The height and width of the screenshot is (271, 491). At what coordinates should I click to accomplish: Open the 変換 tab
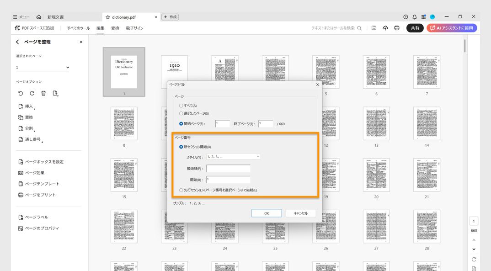pyautogui.click(x=115, y=28)
